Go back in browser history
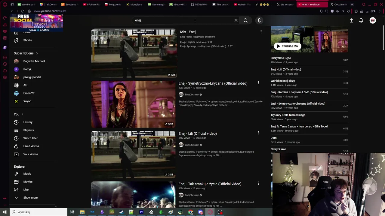The width and height of the screenshot is (385, 216). (12, 11)
